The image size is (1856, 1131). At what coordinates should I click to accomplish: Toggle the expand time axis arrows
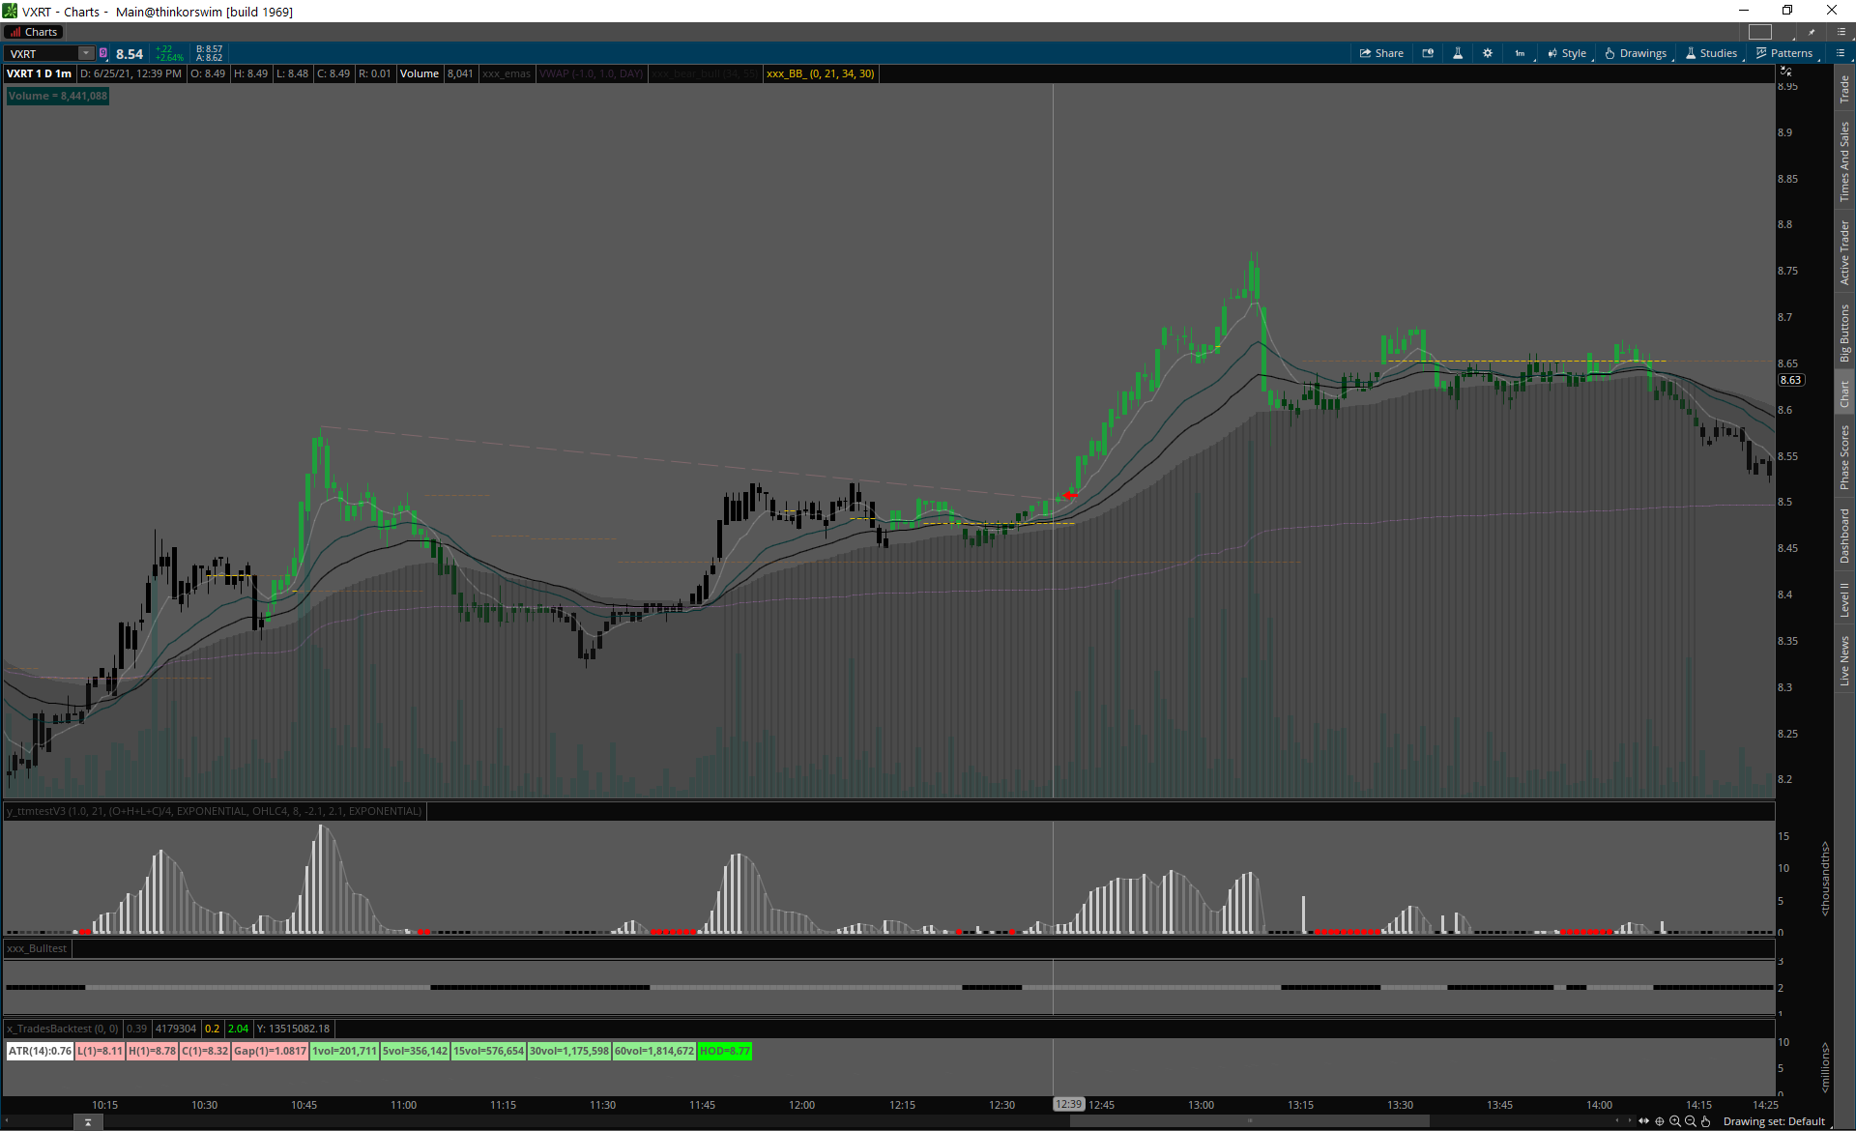pyautogui.click(x=1643, y=1121)
